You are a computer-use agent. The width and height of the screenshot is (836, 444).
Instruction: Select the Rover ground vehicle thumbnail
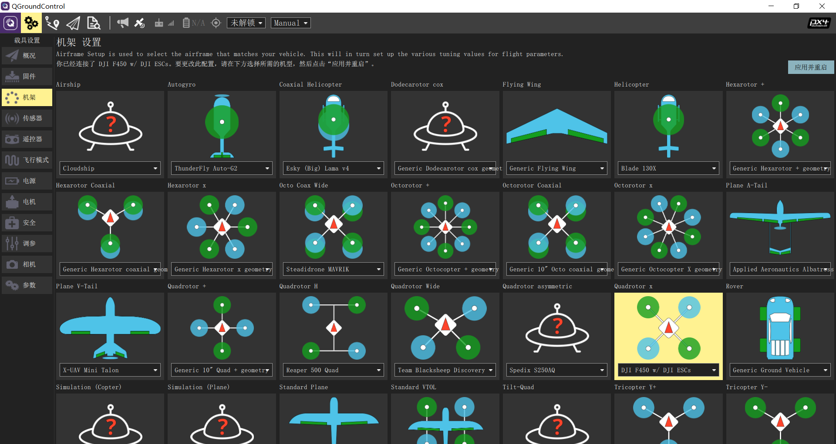(x=780, y=328)
